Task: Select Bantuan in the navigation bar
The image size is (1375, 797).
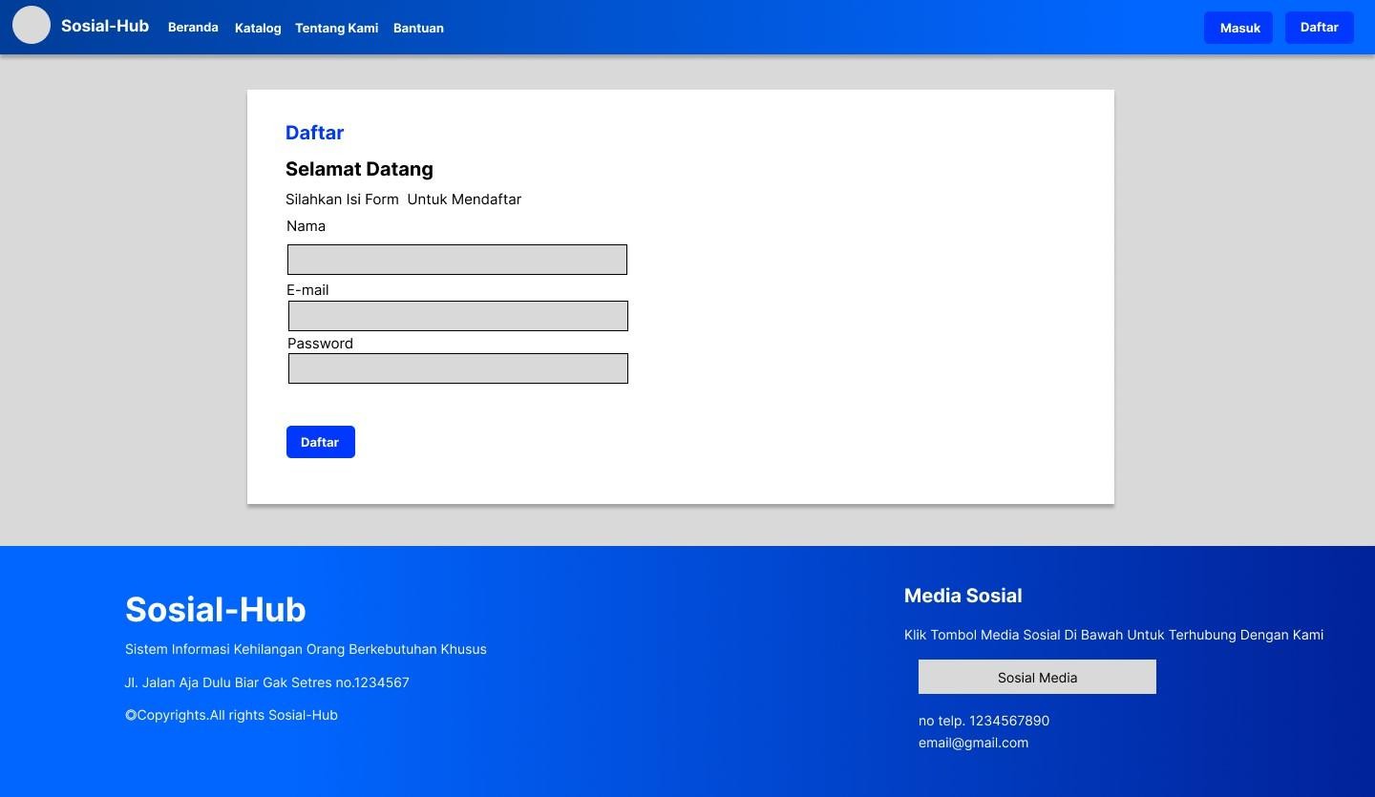Action: coord(418,28)
